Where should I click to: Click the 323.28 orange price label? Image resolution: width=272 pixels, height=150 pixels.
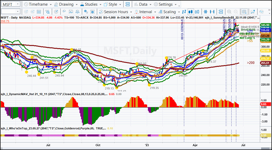click(x=265, y=36)
